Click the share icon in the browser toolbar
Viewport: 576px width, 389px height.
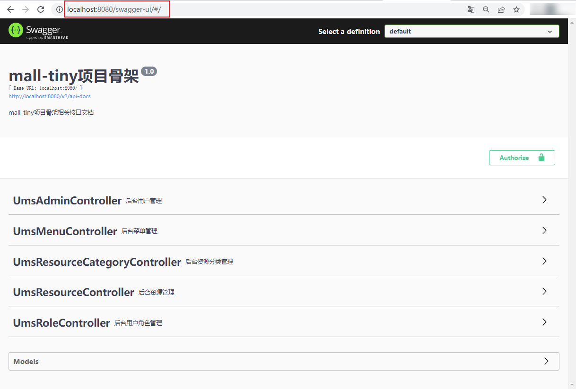point(501,9)
